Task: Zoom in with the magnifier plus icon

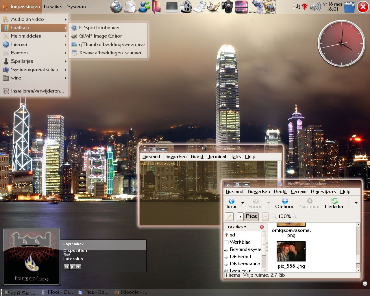Action: 295,216
